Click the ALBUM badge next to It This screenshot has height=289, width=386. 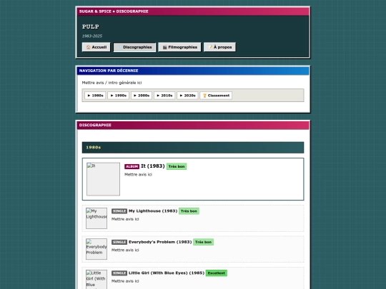coord(132,166)
